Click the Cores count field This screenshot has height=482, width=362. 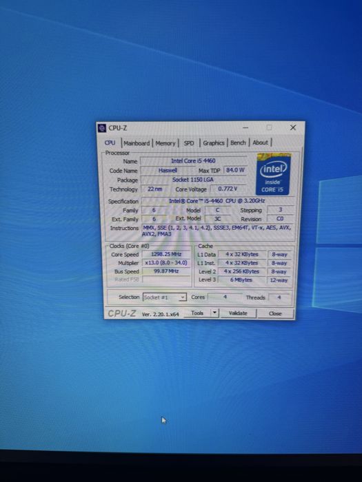225,297
